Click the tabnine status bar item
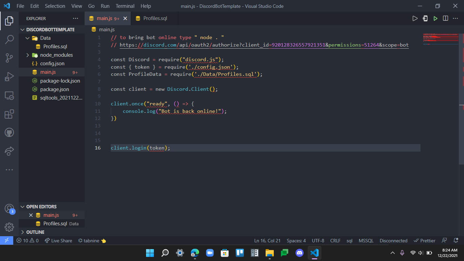 [92, 241]
